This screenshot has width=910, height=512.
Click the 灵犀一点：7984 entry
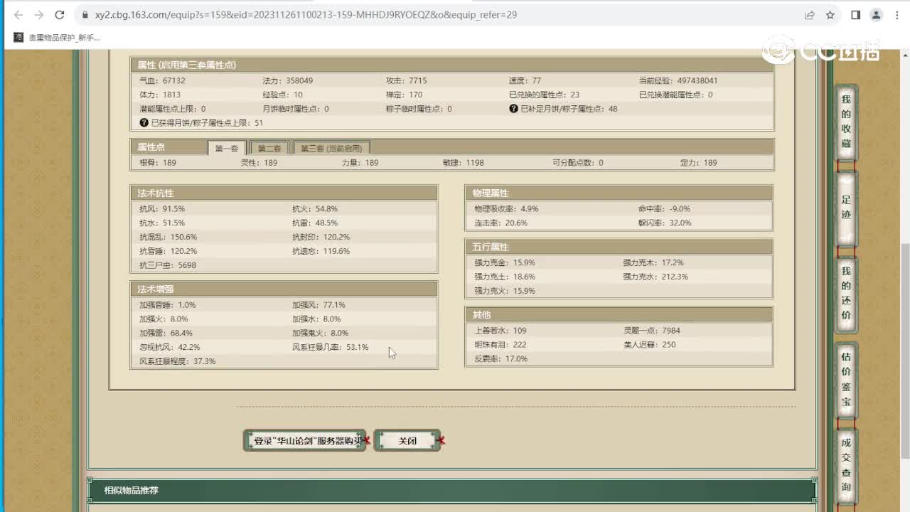652,331
